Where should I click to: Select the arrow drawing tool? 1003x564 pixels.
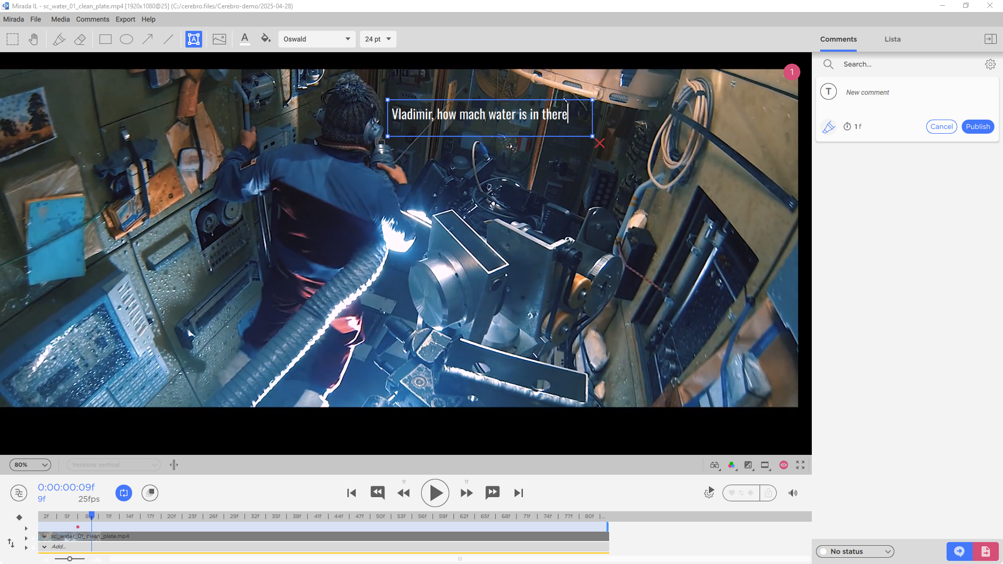(x=147, y=39)
